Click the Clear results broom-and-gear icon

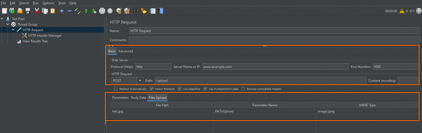pyautogui.click(x=119, y=11)
